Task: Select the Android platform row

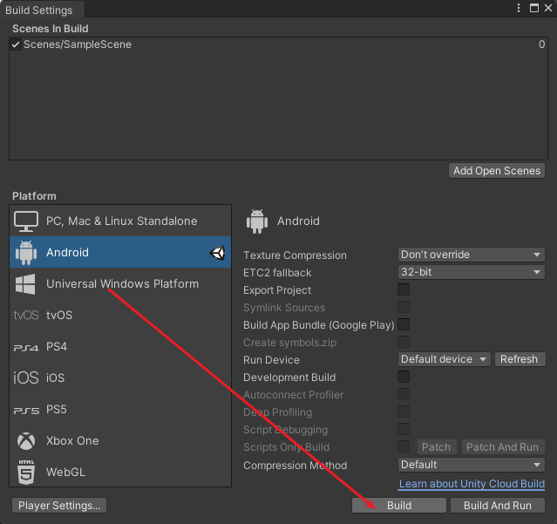Action: [120, 252]
